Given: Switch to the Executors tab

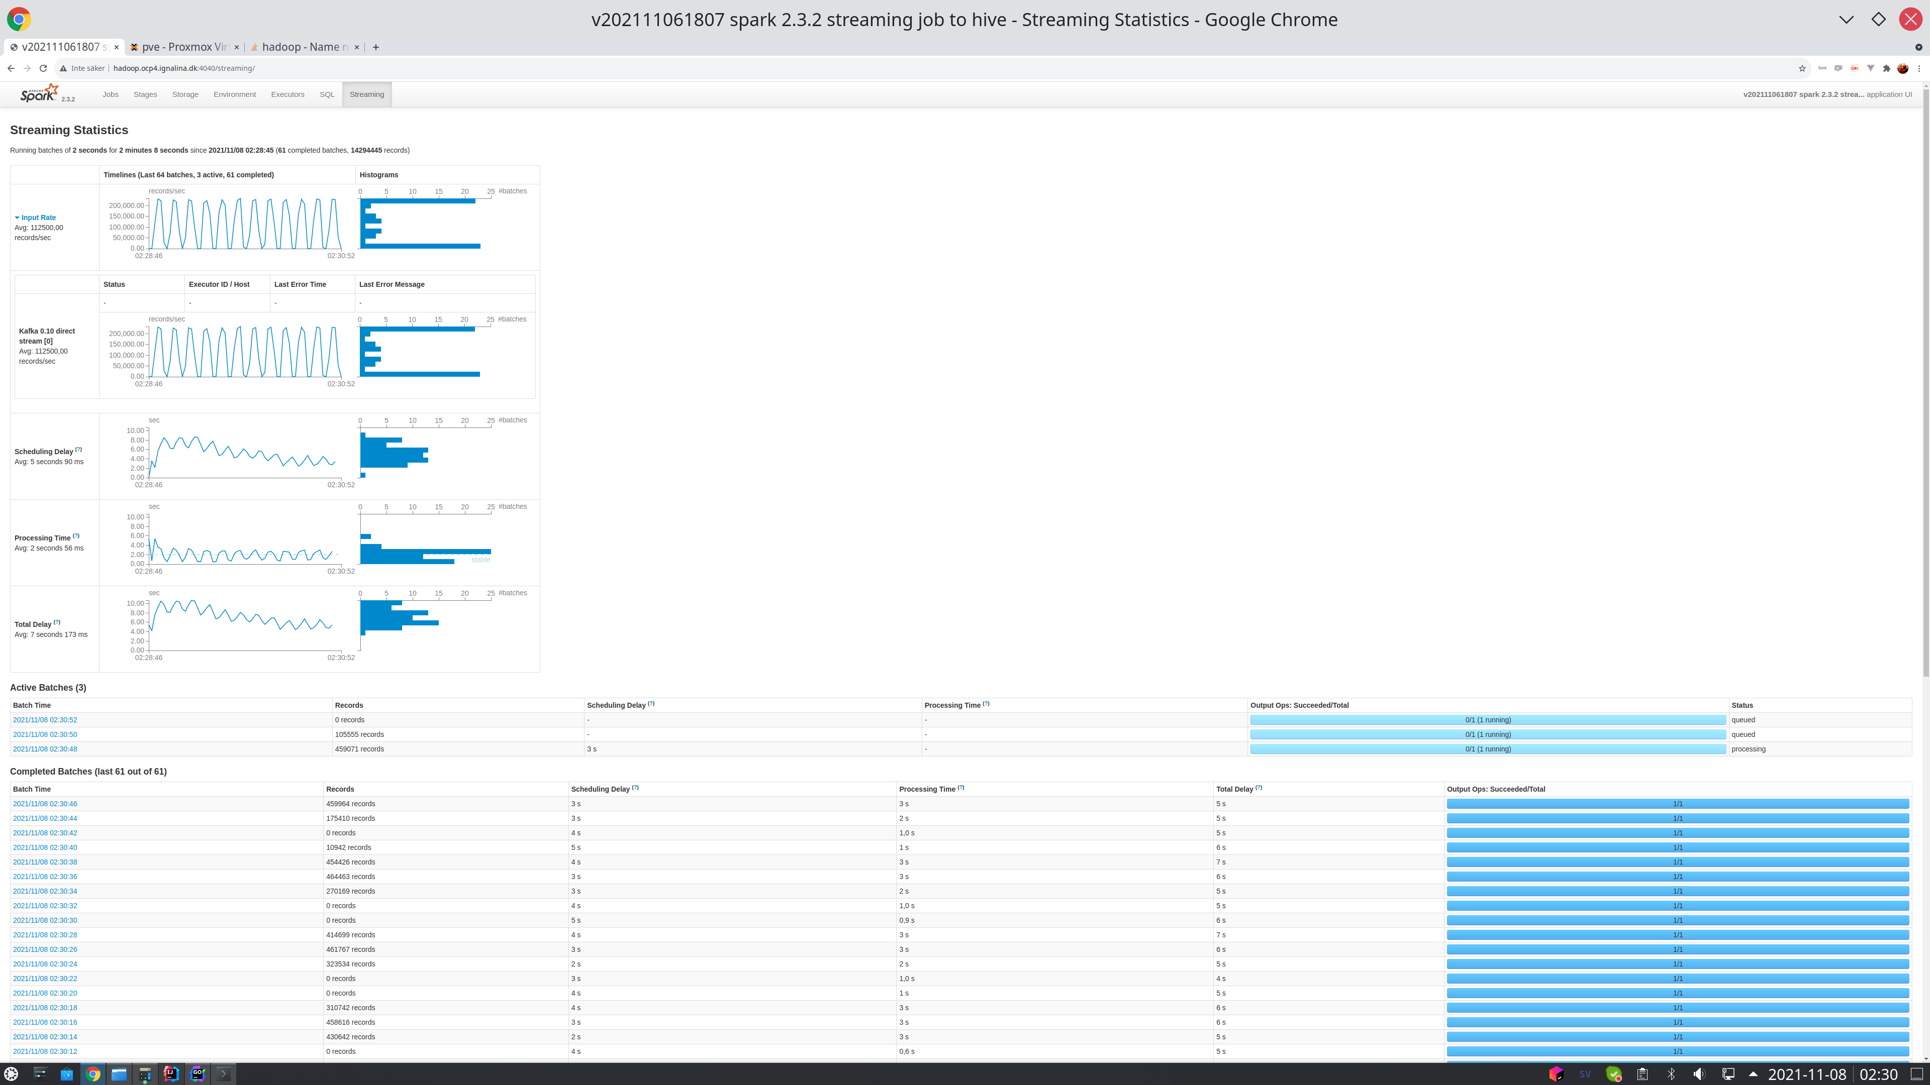Looking at the screenshot, I should pos(287,94).
